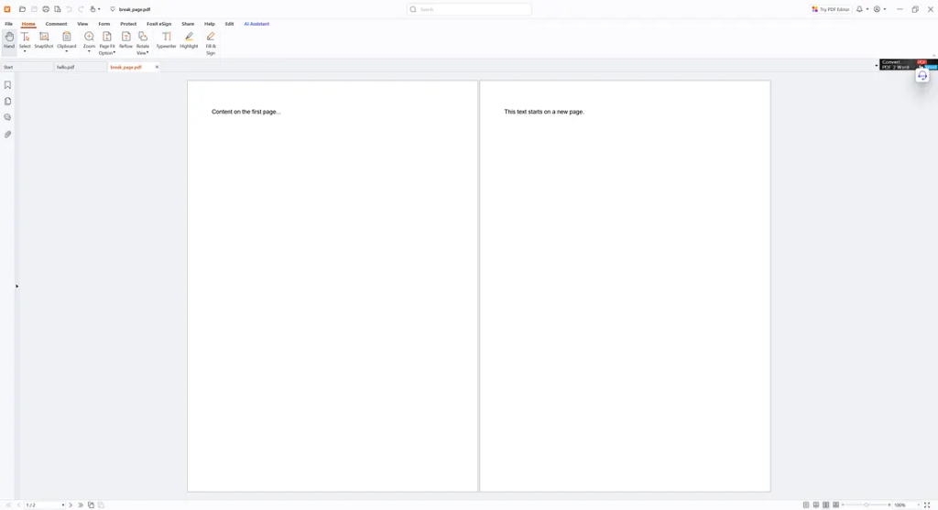The height and width of the screenshot is (510, 938).
Task: Go to the next page
Action: [x=71, y=505]
